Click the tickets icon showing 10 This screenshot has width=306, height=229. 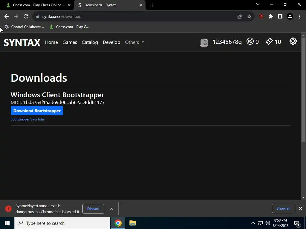[269, 41]
